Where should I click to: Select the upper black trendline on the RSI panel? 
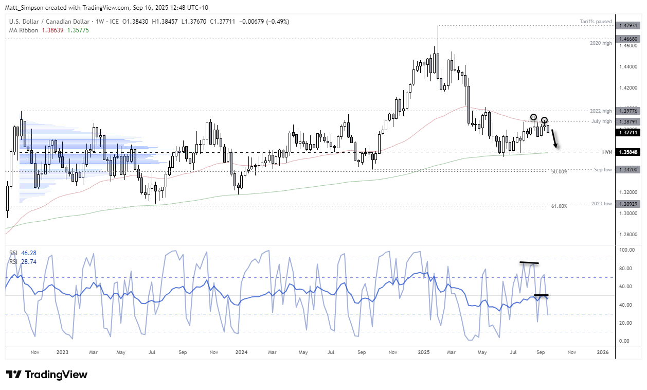[529, 262]
